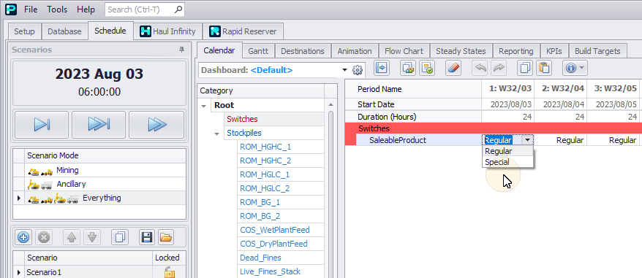Click the step forward one period button
Screen dimensions: 642x278
pyautogui.click(x=42, y=125)
